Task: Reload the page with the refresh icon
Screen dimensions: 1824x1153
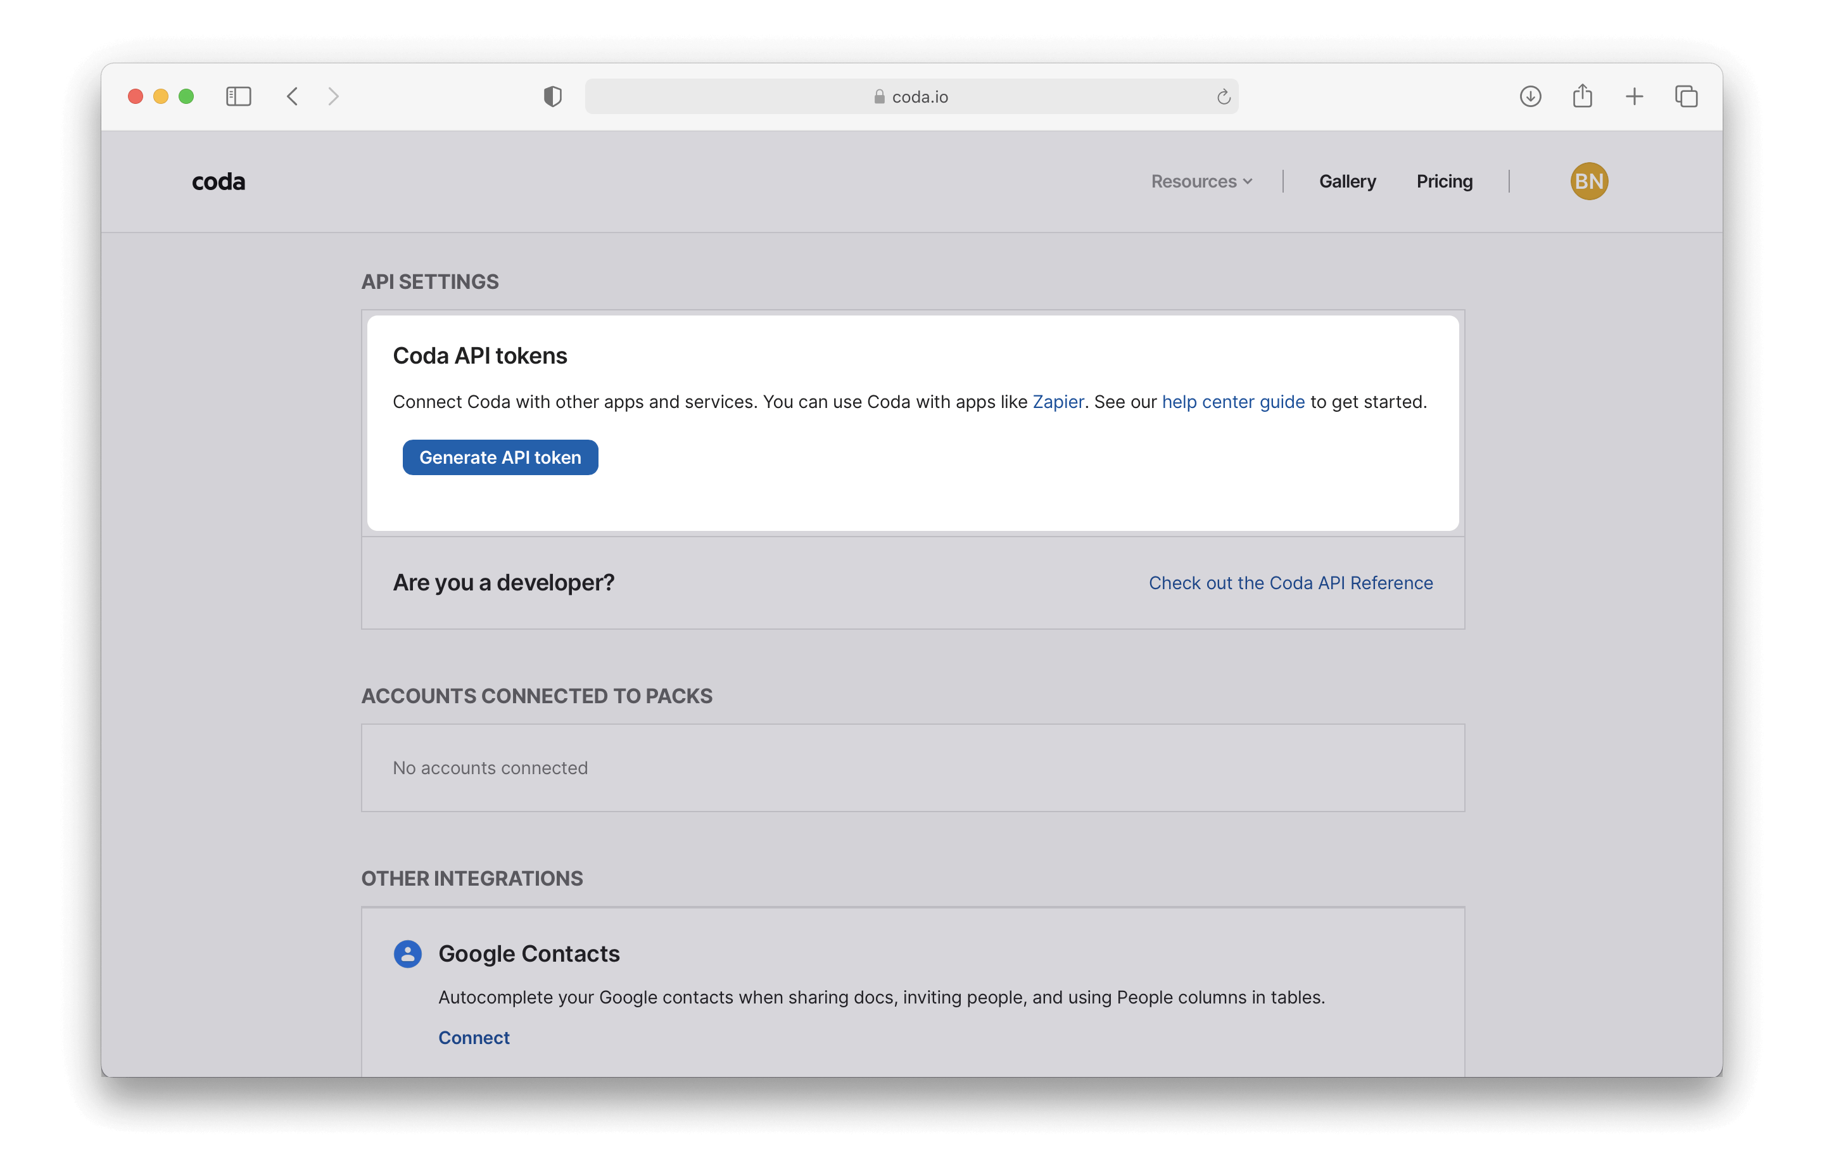Action: coord(1224,97)
